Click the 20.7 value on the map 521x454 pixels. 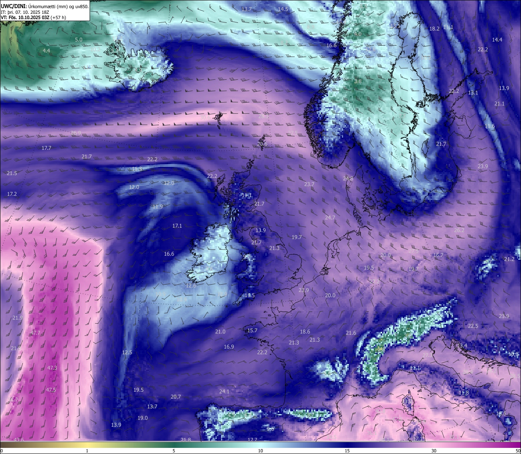(175, 397)
